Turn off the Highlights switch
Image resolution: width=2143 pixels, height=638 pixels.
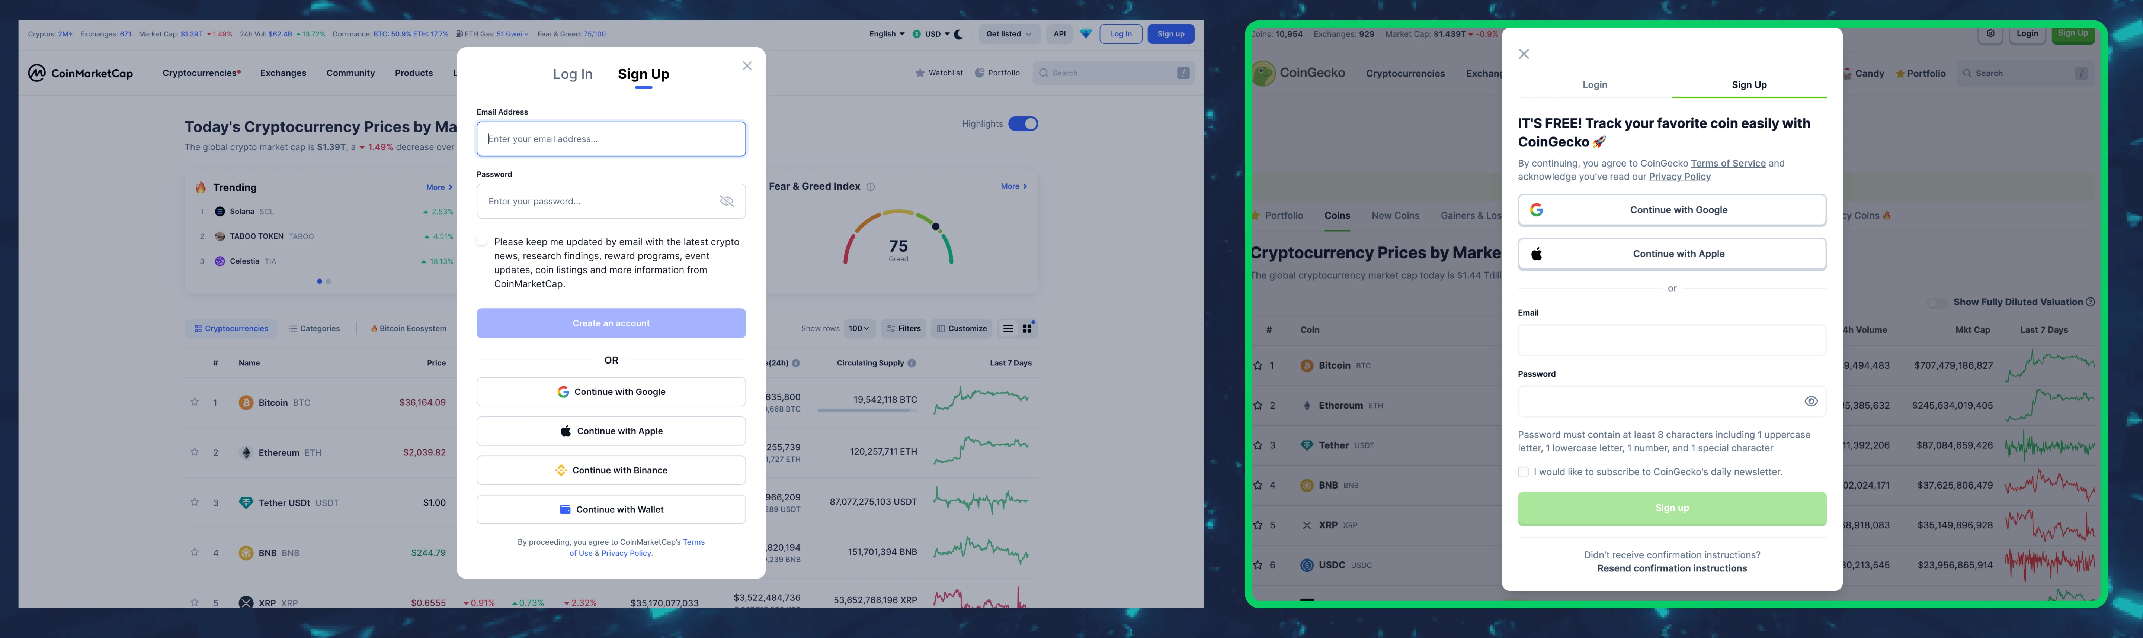click(x=1022, y=124)
